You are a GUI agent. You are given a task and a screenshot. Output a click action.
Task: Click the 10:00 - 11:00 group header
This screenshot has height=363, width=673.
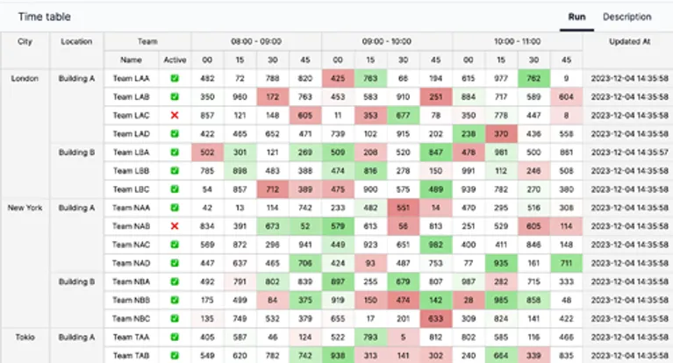(x=517, y=41)
